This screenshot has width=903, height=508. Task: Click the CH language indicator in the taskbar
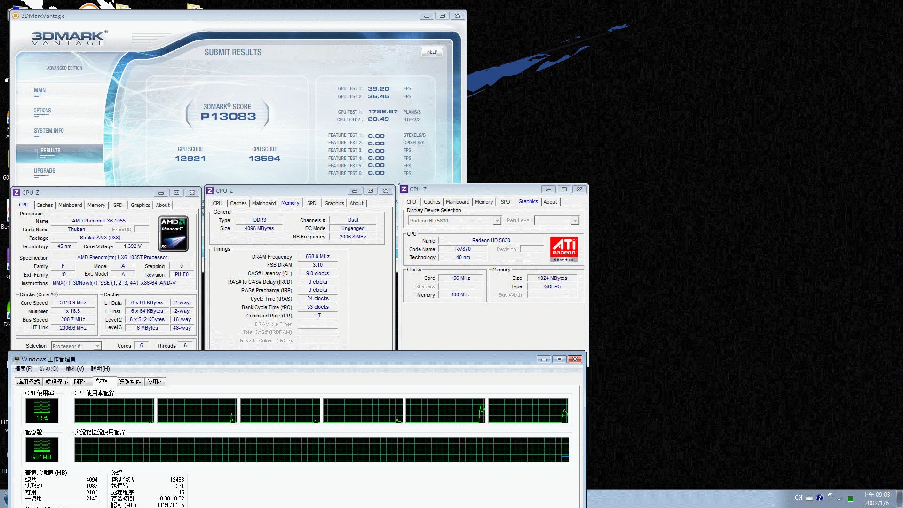[799, 498]
